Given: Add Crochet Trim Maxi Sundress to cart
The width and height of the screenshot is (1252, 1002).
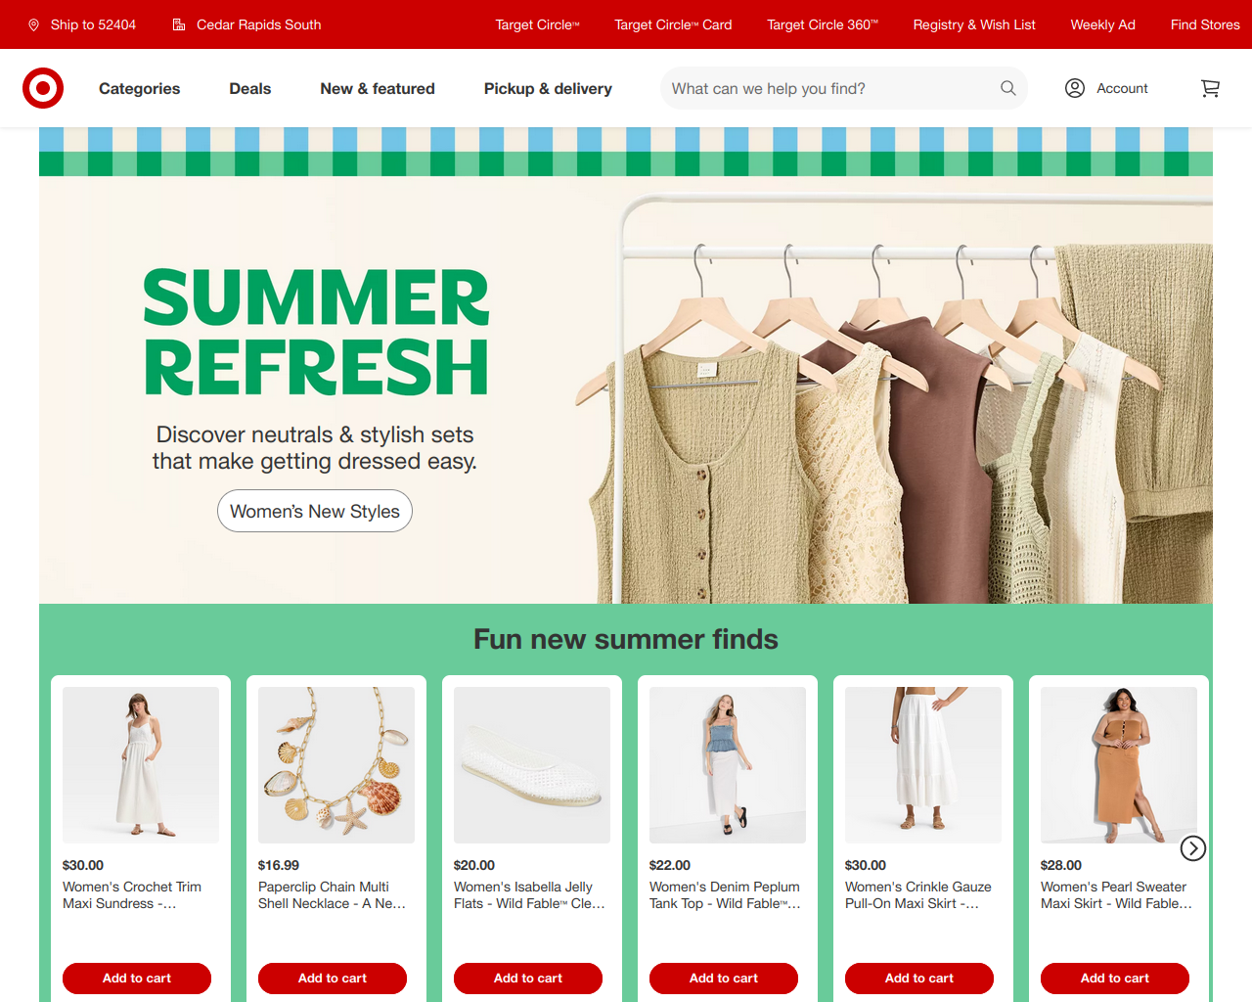Looking at the screenshot, I should click(x=137, y=978).
